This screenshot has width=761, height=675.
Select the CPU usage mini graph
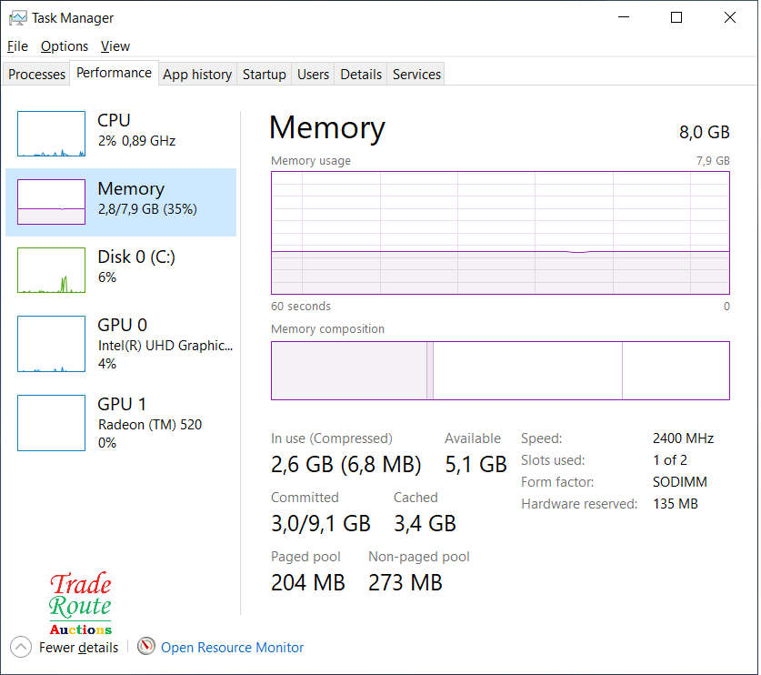pyautogui.click(x=51, y=134)
